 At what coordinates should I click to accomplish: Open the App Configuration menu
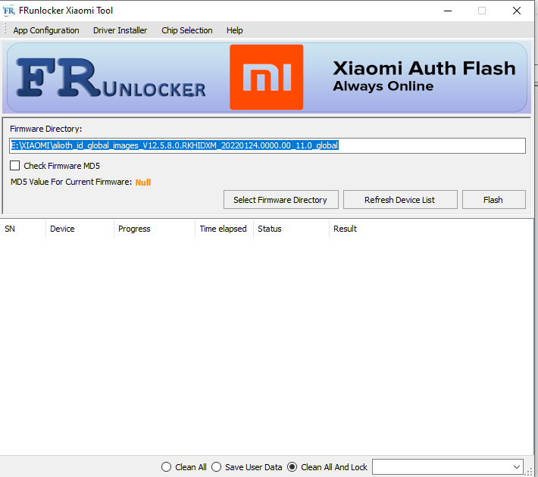46,30
